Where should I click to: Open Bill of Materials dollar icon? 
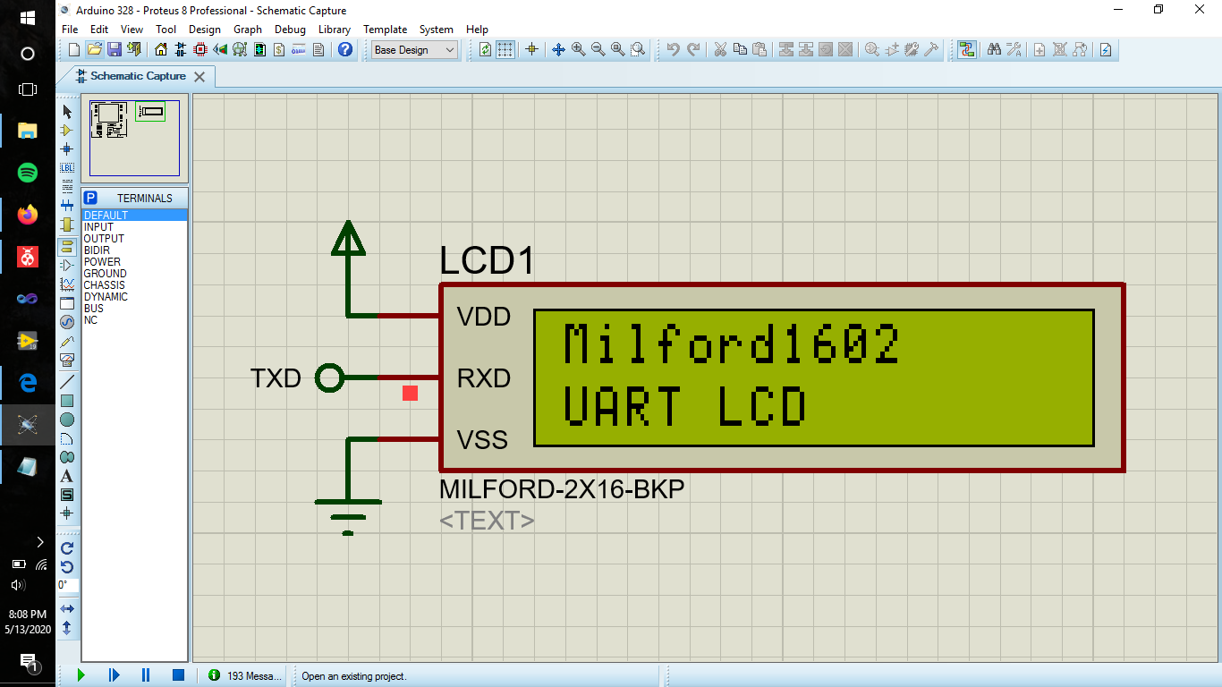tap(279, 50)
